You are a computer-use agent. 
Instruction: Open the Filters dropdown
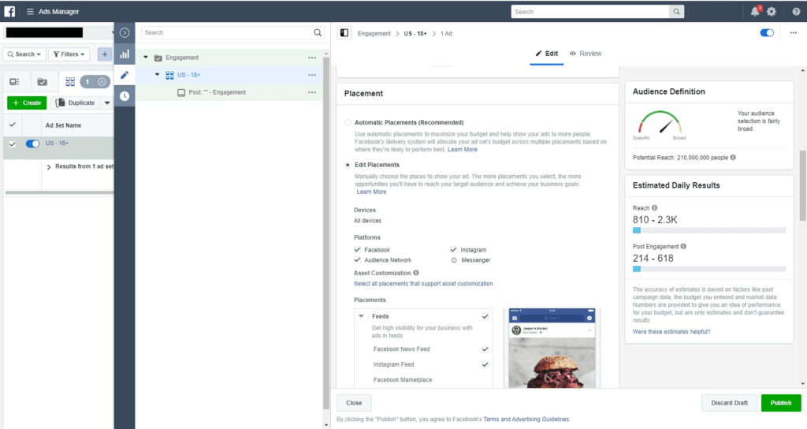tap(69, 54)
